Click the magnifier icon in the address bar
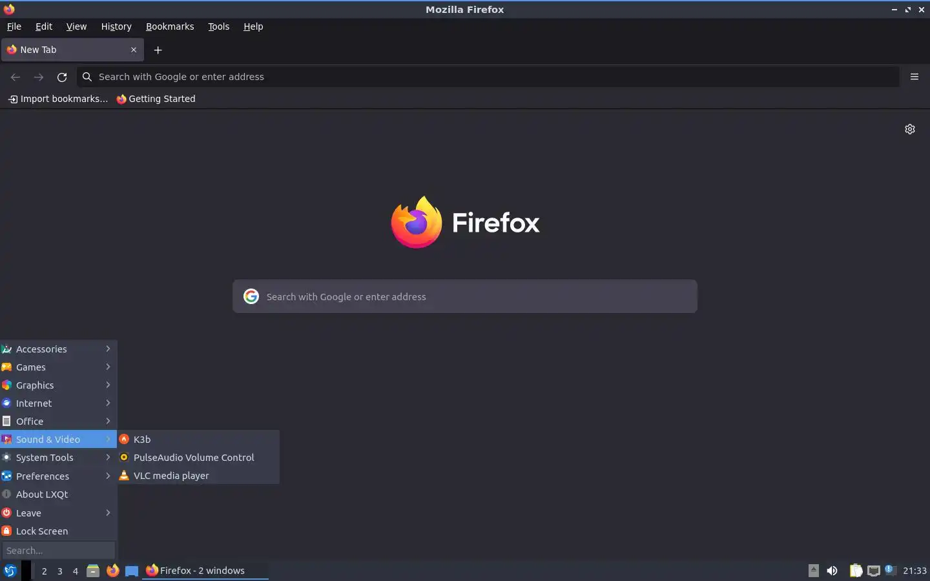Screen dimensions: 930x581 (x=87, y=77)
